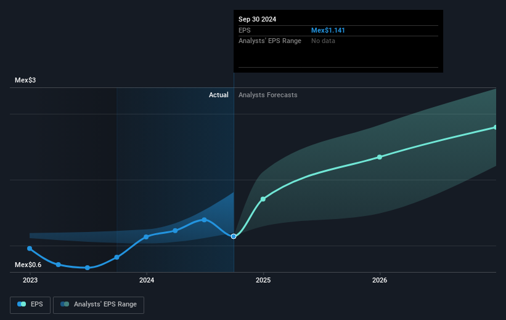Select the peak EPS point mid-2024

pos(204,220)
